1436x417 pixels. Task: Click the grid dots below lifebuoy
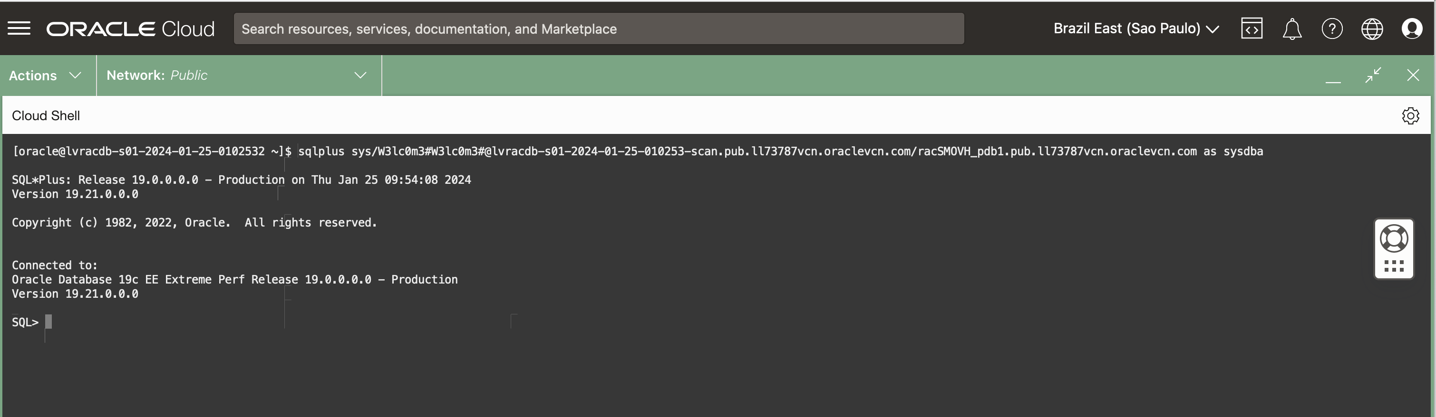coord(1394,265)
